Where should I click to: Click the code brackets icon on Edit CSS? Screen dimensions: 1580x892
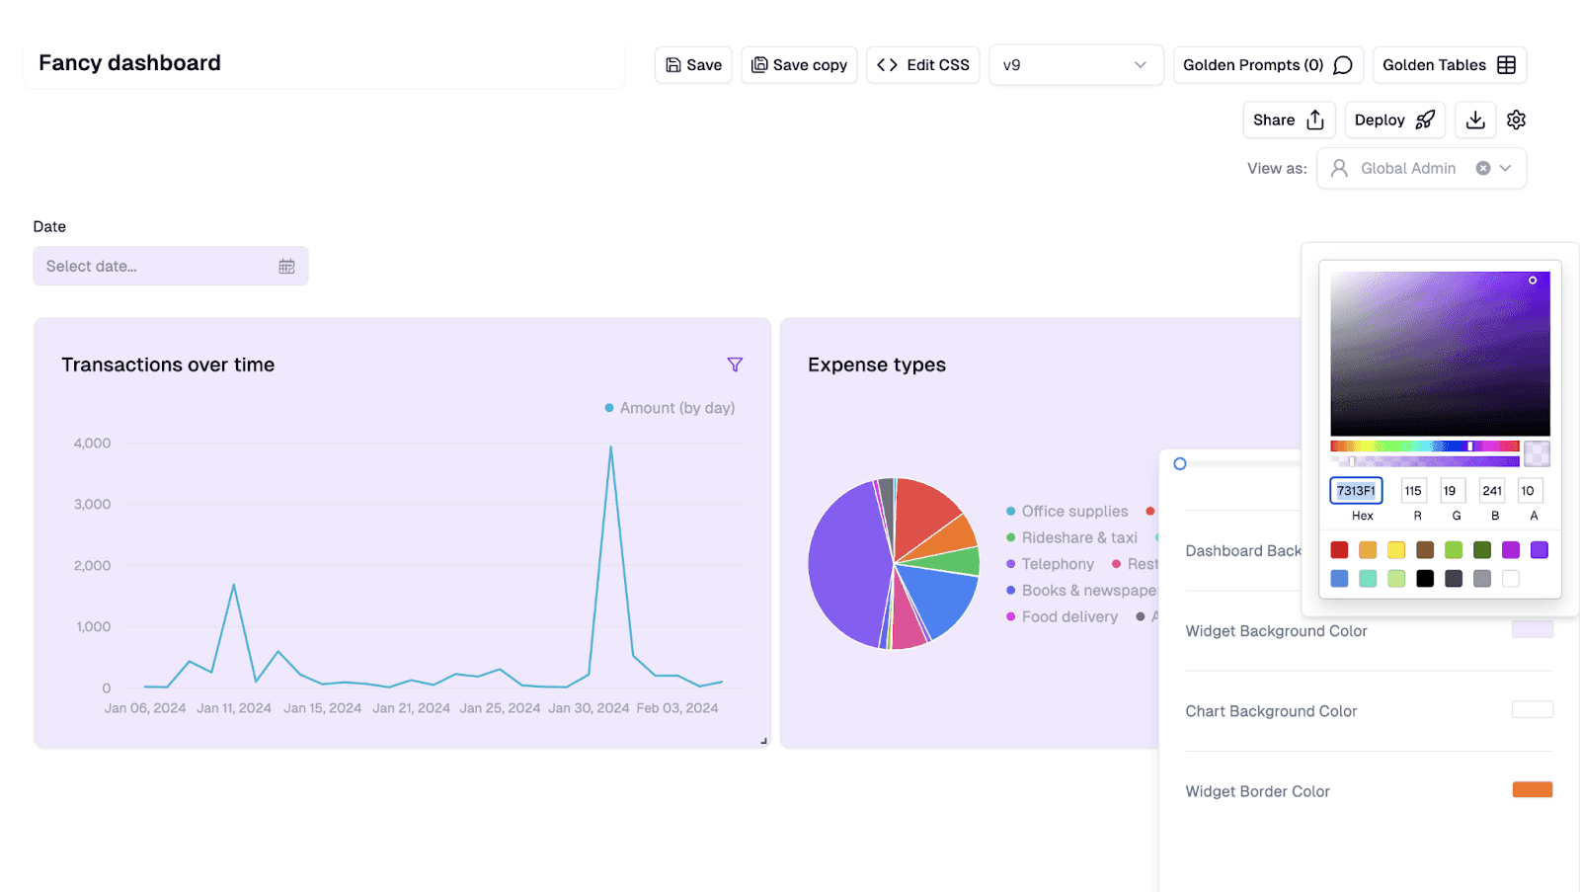[x=886, y=64]
